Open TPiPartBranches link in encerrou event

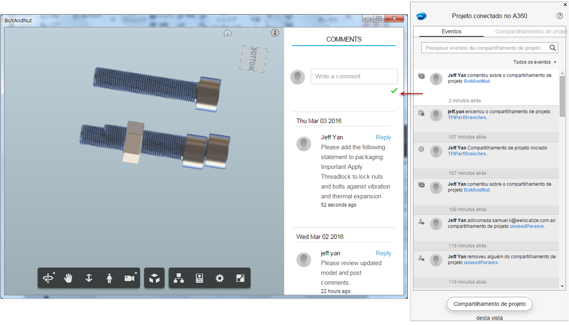click(x=467, y=118)
